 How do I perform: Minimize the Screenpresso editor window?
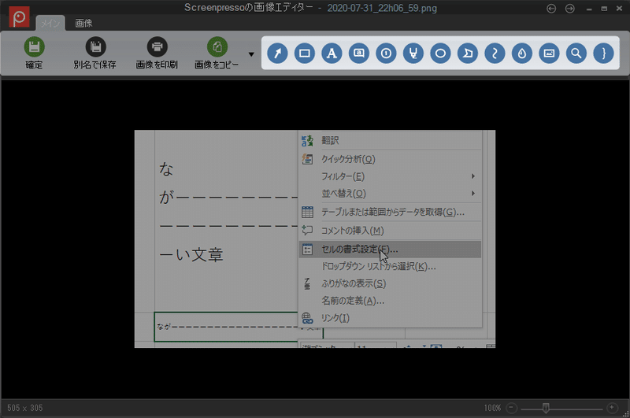click(x=589, y=9)
